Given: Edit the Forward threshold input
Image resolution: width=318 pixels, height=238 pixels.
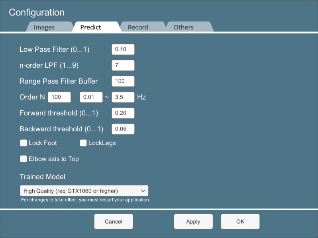Looking at the screenshot, I should tap(123, 113).
